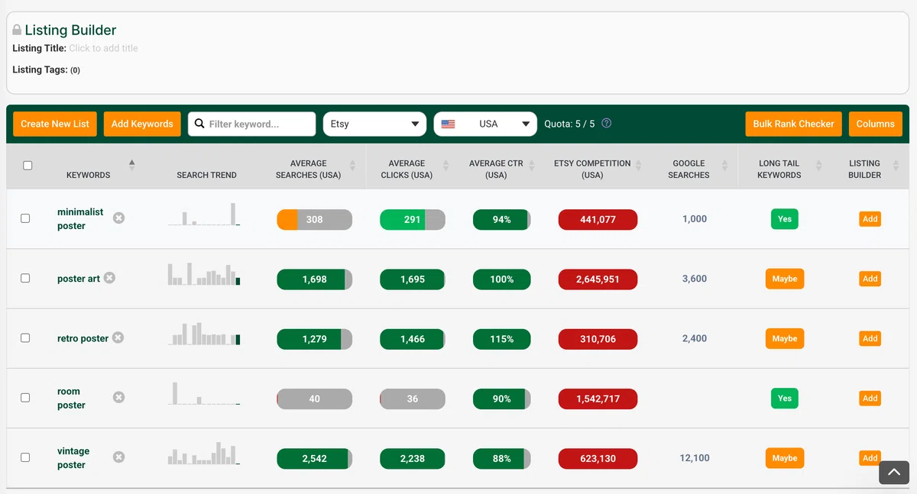Screen dimensions: 917x494
Task: Open the Quota help question mark
Action: [x=607, y=124]
